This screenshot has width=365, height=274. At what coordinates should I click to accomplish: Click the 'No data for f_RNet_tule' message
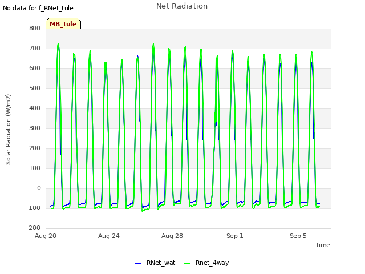pos(38,8)
